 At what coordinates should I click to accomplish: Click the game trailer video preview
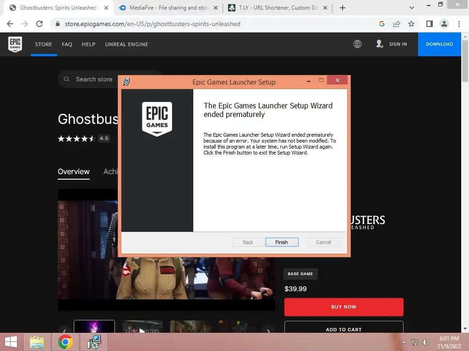[166, 250]
